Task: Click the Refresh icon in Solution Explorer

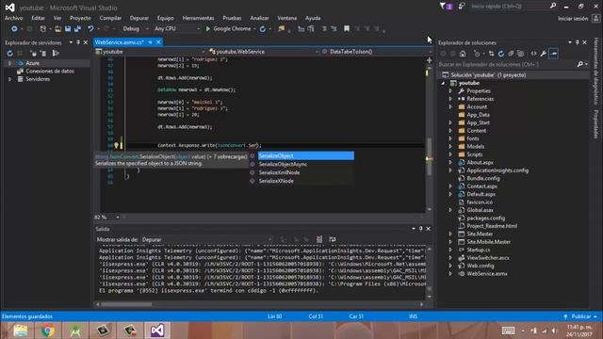Action: pos(501,54)
